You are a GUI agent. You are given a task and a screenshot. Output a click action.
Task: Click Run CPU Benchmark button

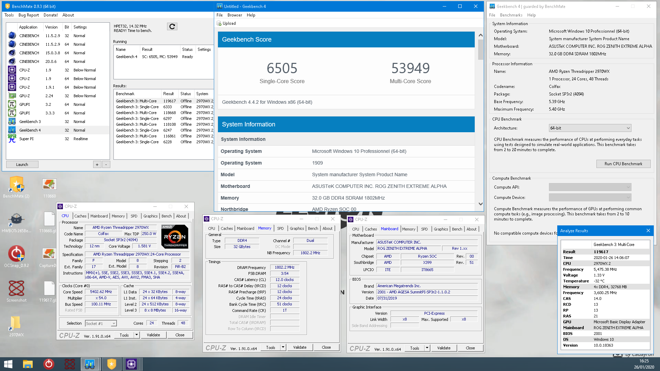click(x=623, y=164)
